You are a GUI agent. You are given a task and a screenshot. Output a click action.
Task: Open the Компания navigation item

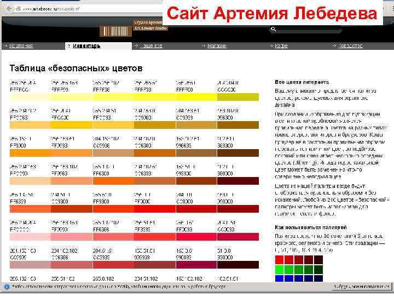(x=21, y=46)
